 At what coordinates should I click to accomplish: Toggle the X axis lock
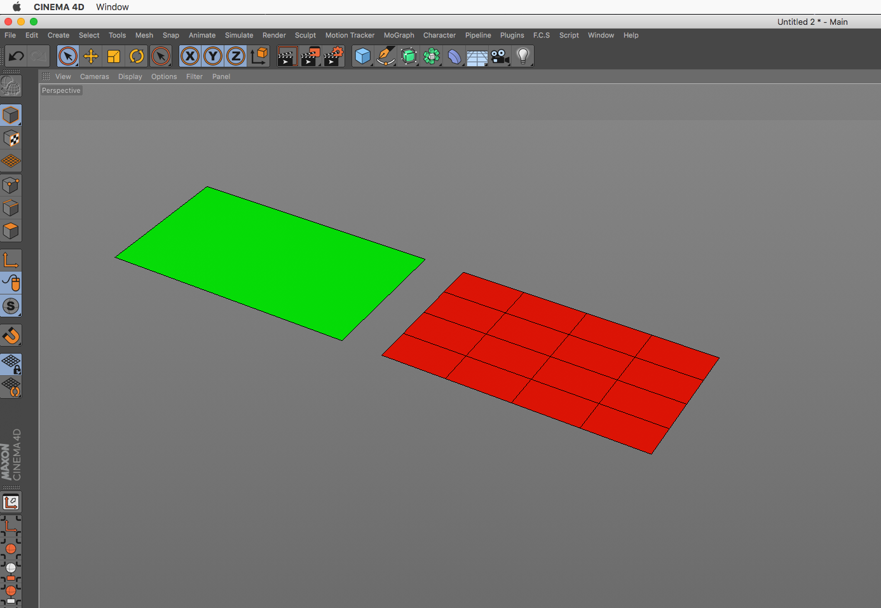[x=190, y=56]
